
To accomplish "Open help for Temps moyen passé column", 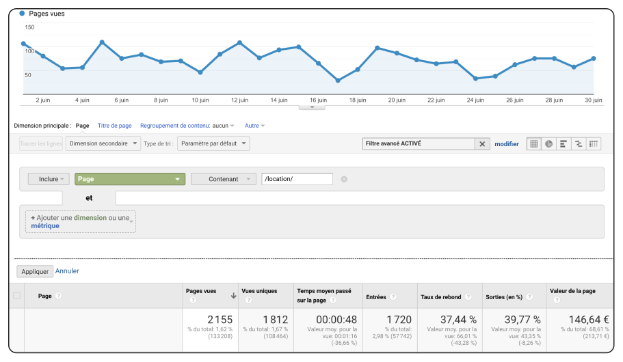I will pos(333,300).
